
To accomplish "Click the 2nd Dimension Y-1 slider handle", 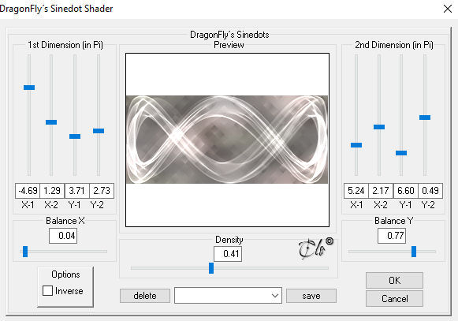I will pos(401,153).
